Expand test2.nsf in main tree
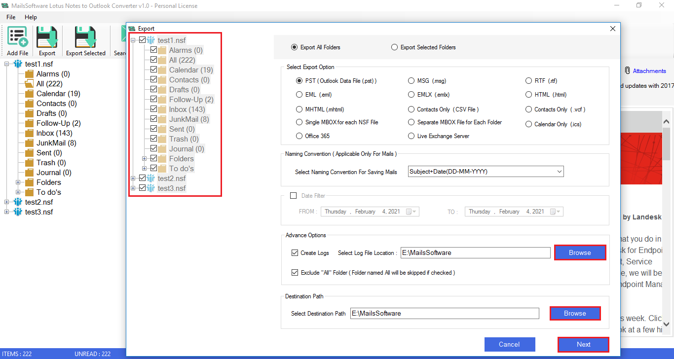This screenshot has height=359, width=674. [7, 202]
